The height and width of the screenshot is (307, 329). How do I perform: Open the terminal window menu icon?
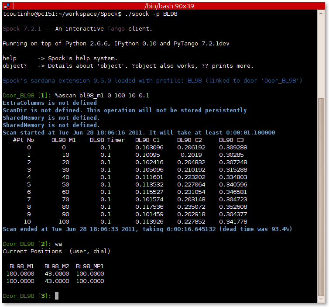[7, 6]
